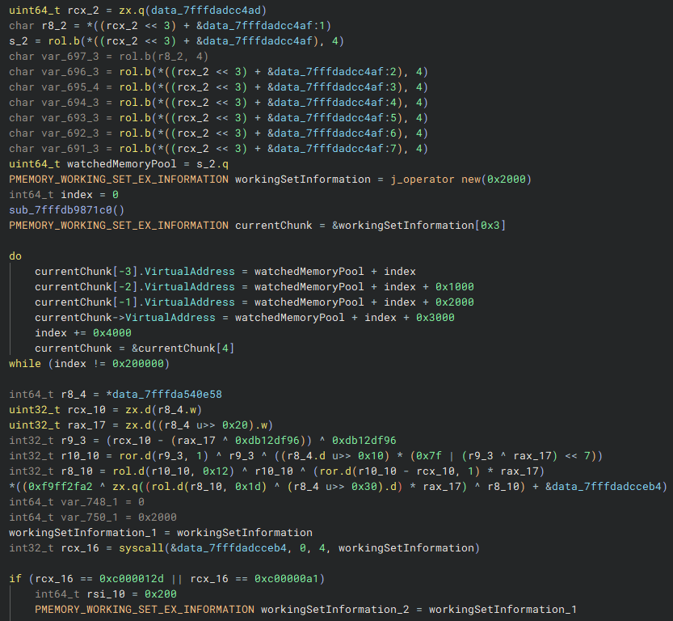The height and width of the screenshot is (621, 673).
Task: Click variable var_691_3
Action: tap(70, 149)
